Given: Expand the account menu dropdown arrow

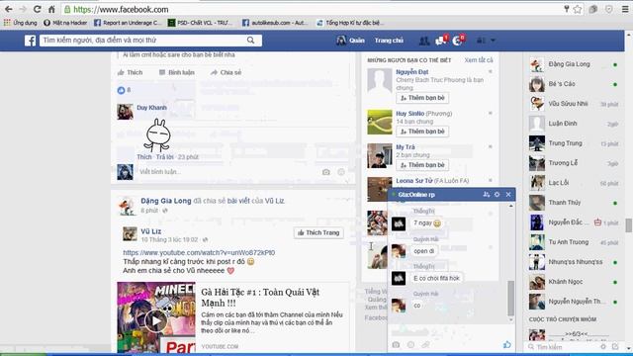Looking at the screenshot, I should pyautogui.click(x=493, y=41).
